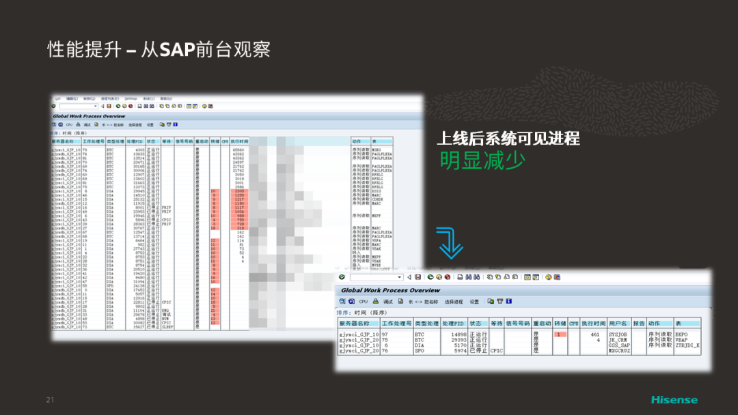Open 进程列表 menu in left SAP window
Viewport: 738px width, 415px height.
pyautogui.click(x=109, y=99)
